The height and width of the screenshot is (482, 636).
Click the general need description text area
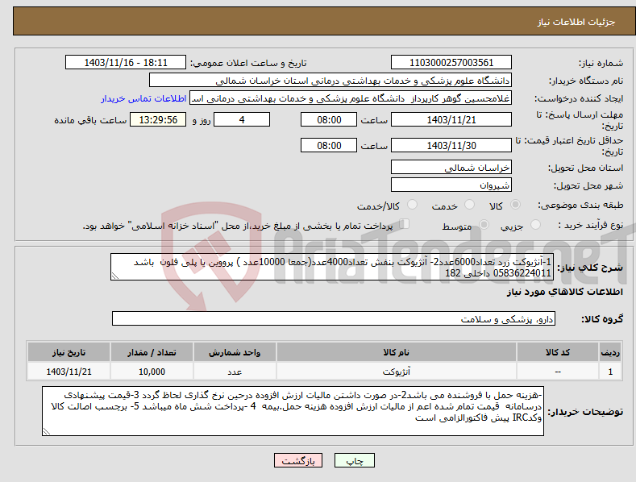(332, 267)
